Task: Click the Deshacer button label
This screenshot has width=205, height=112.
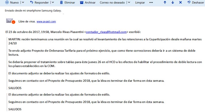Action: [x=198, y=2]
